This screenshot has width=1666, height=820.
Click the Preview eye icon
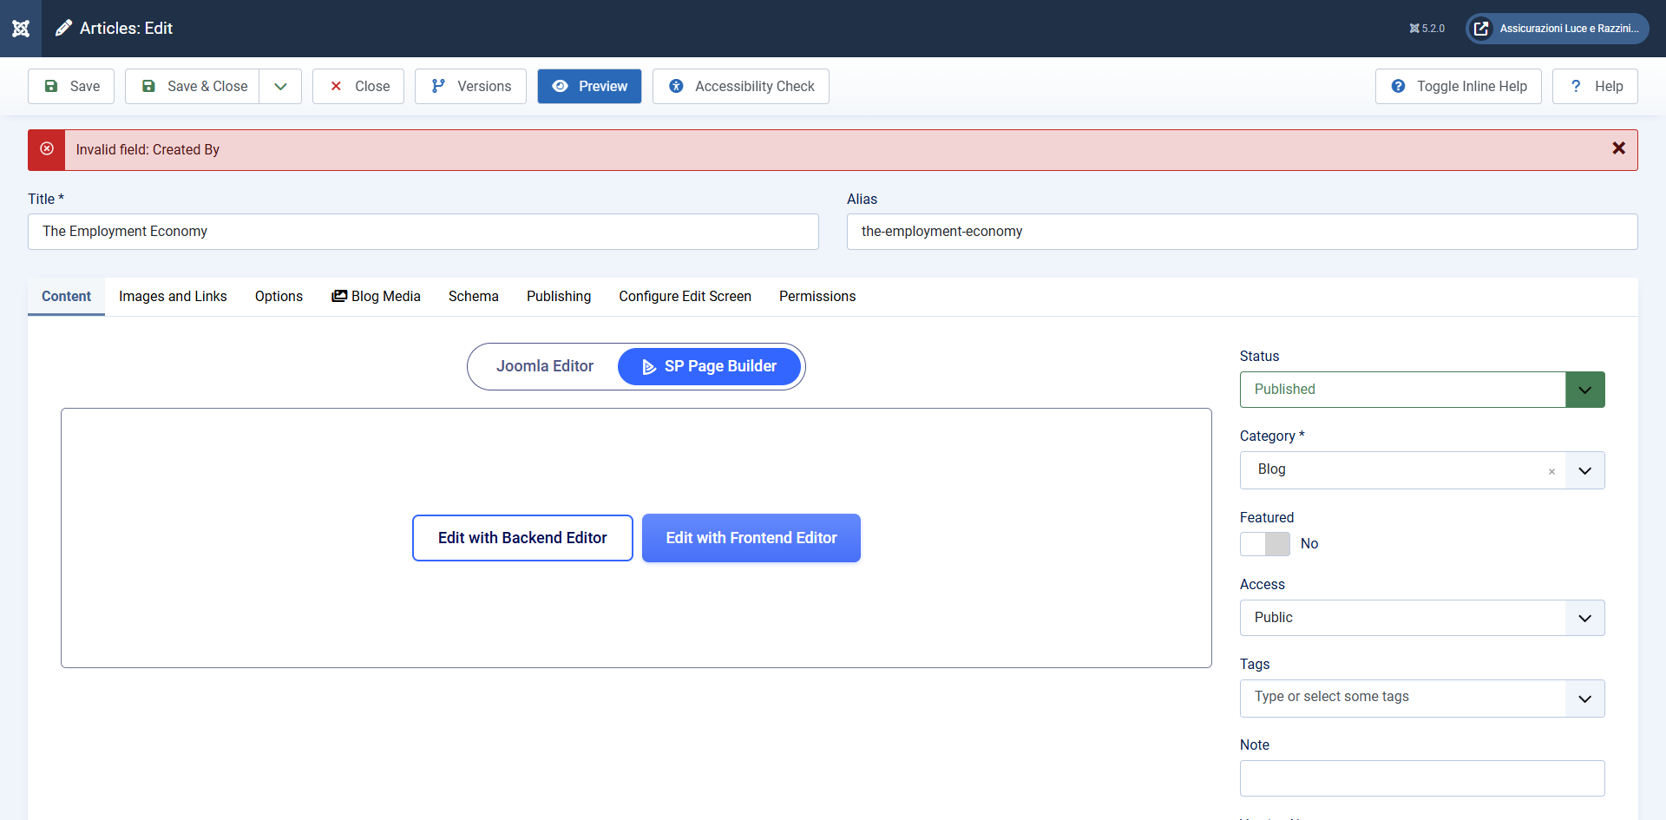[x=561, y=86]
